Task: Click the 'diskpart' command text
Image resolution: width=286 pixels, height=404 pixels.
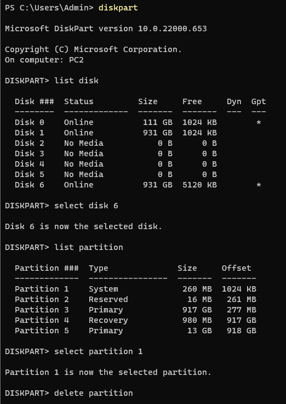Action: tap(118, 8)
